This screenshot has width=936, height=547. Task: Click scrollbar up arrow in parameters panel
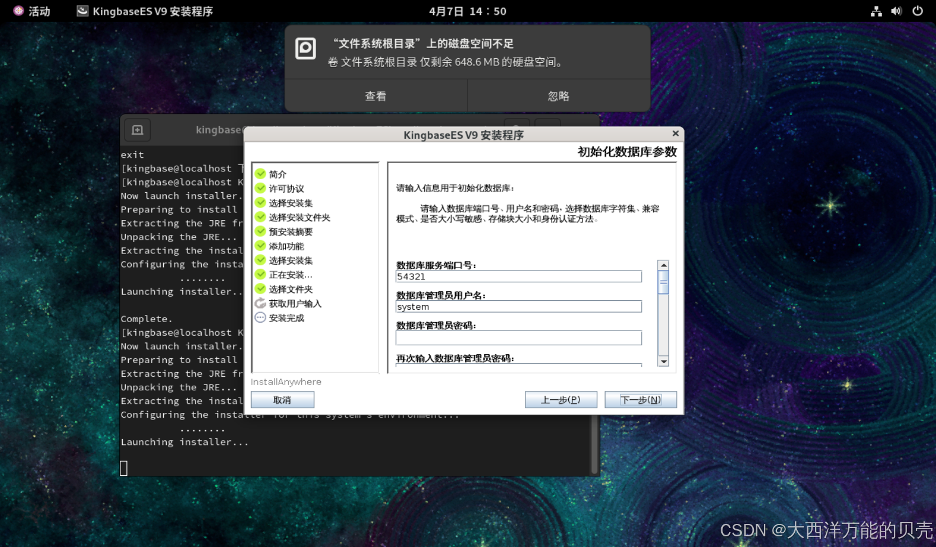pos(664,265)
